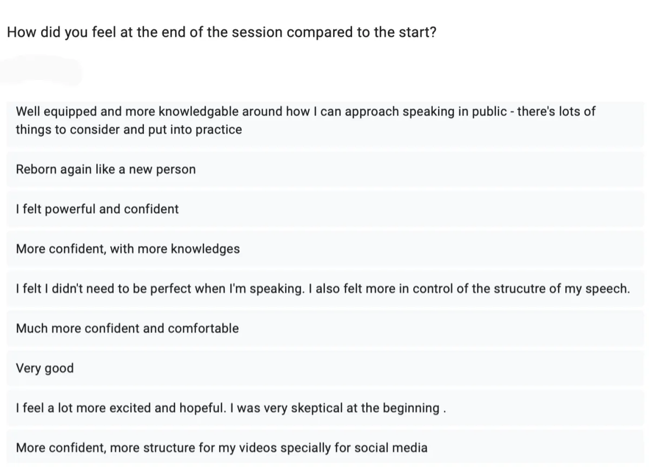The height and width of the screenshot is (468, 649).
Task: Click the "Reborn again like a new person" response
Action: (x=105, y=170)
